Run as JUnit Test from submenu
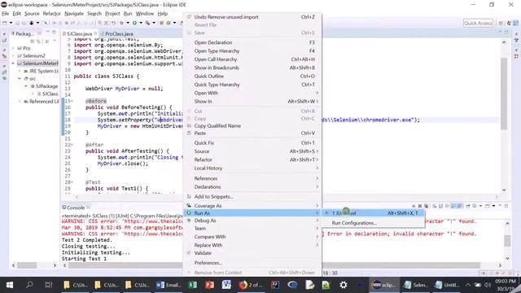The width and height of the screenshot is (521, 293). click(373, 213)
